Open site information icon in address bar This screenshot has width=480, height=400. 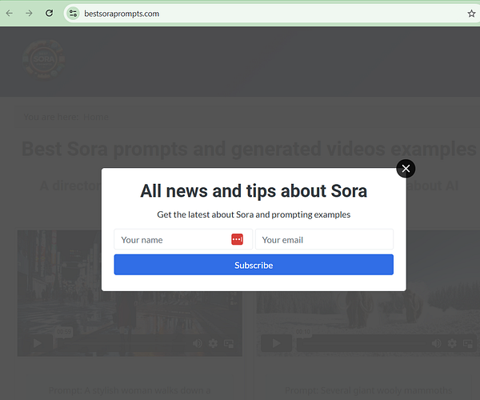pos(73,14)
